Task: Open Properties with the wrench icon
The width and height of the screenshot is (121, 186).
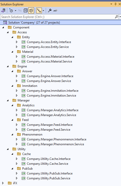Action: pyautogui.click(x=50, y=11)
